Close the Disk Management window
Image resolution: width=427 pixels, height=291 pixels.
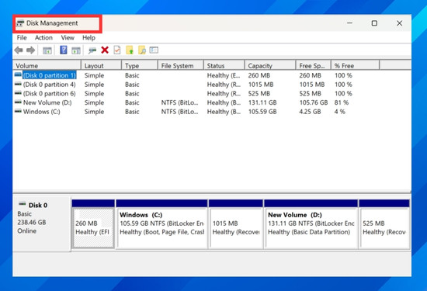click(x=399, y=23)
